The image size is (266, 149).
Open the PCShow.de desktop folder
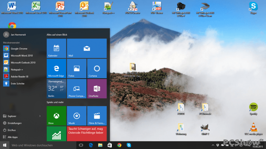click(205, 109)
